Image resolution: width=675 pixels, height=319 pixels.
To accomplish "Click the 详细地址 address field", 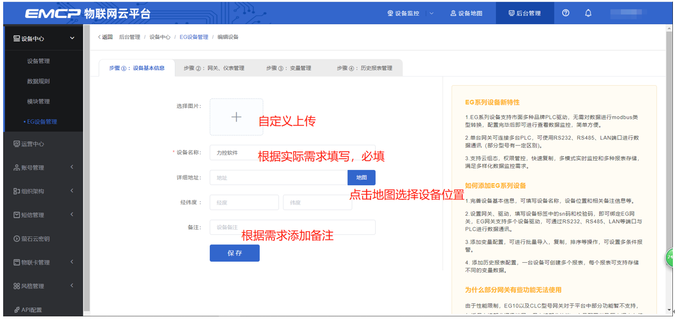I will point(279,177).
